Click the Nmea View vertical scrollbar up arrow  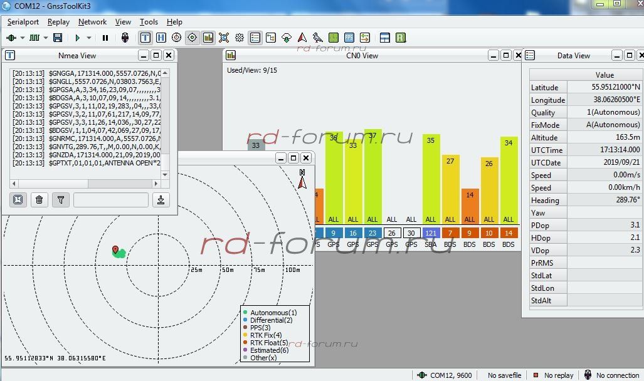pos(165,73)
